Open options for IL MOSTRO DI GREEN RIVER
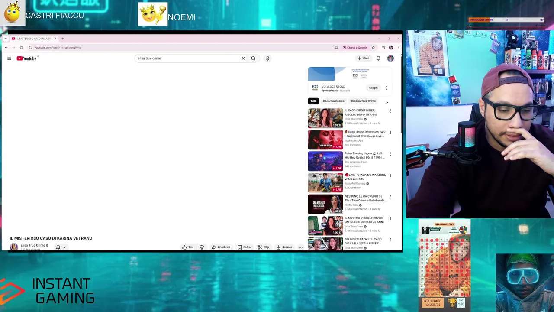 click(x=390, y=218)
